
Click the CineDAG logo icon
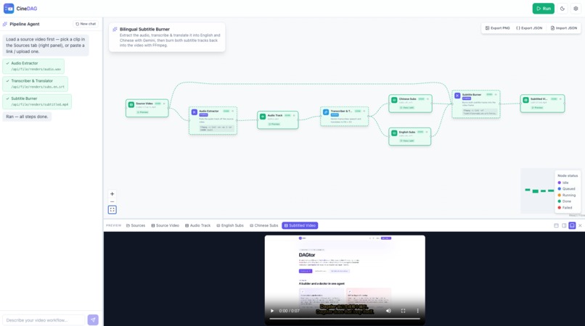click(x=9, y=8)
